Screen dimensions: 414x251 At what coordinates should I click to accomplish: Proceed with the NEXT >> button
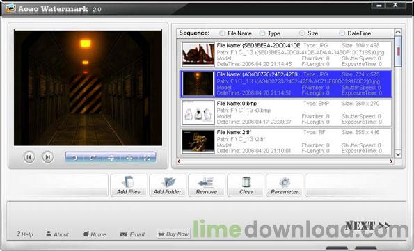pyautogui.click(x=368, y=226)
